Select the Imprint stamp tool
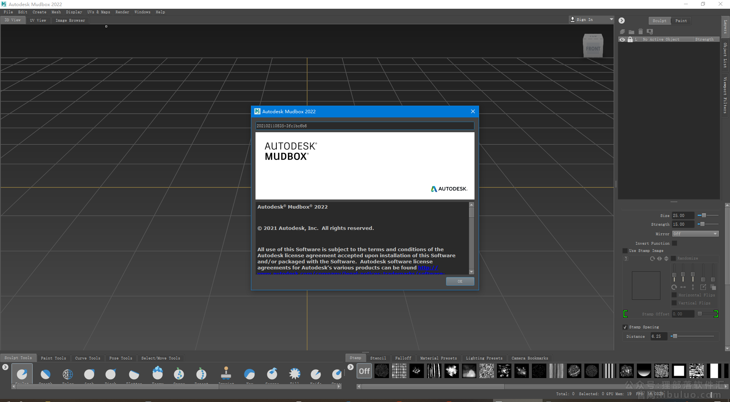The height and width of the screenshot is (402, 730). [226, 374]
